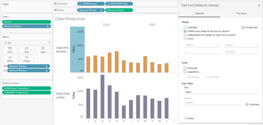Click the range end value field
Image resolution: width=263 pixels, height=125 pixels.
pos(241,52)
